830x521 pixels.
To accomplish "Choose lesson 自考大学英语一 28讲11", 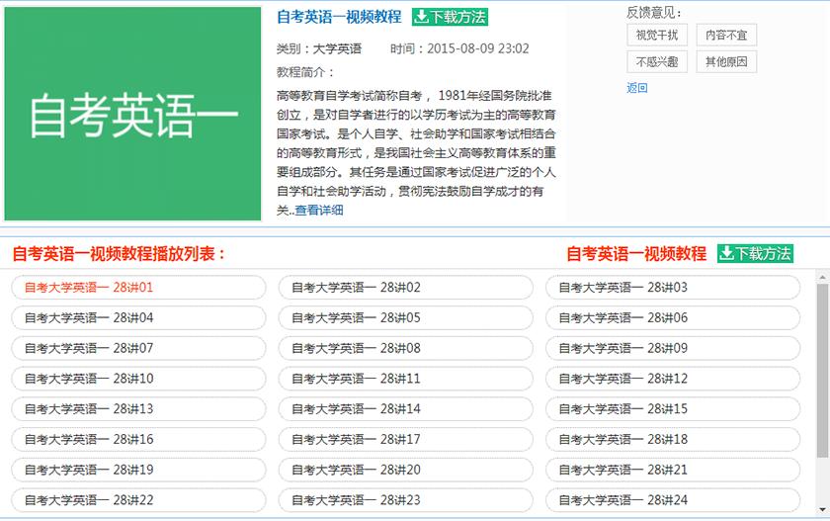I will (x=406, y=379).
